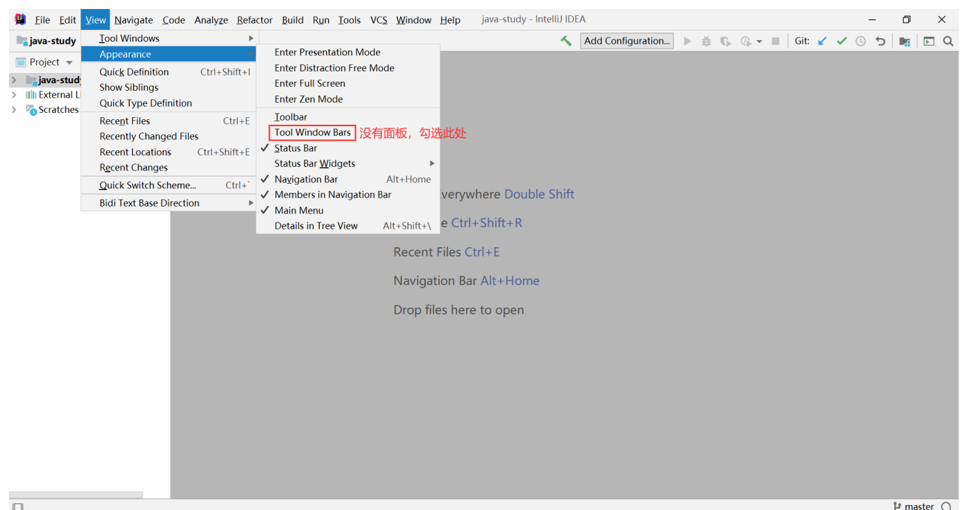Screen dimensions: 967x510
Task: Click the Search Everywhere magnifier icon
Action: coord(948,41)
